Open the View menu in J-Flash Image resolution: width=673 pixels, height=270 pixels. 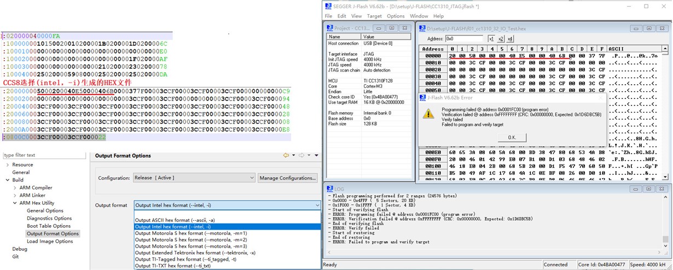(x=356, y=16)
